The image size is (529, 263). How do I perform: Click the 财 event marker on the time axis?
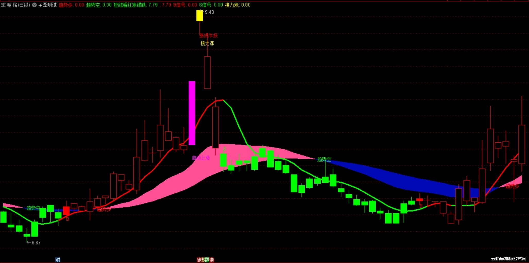[58, 260]
